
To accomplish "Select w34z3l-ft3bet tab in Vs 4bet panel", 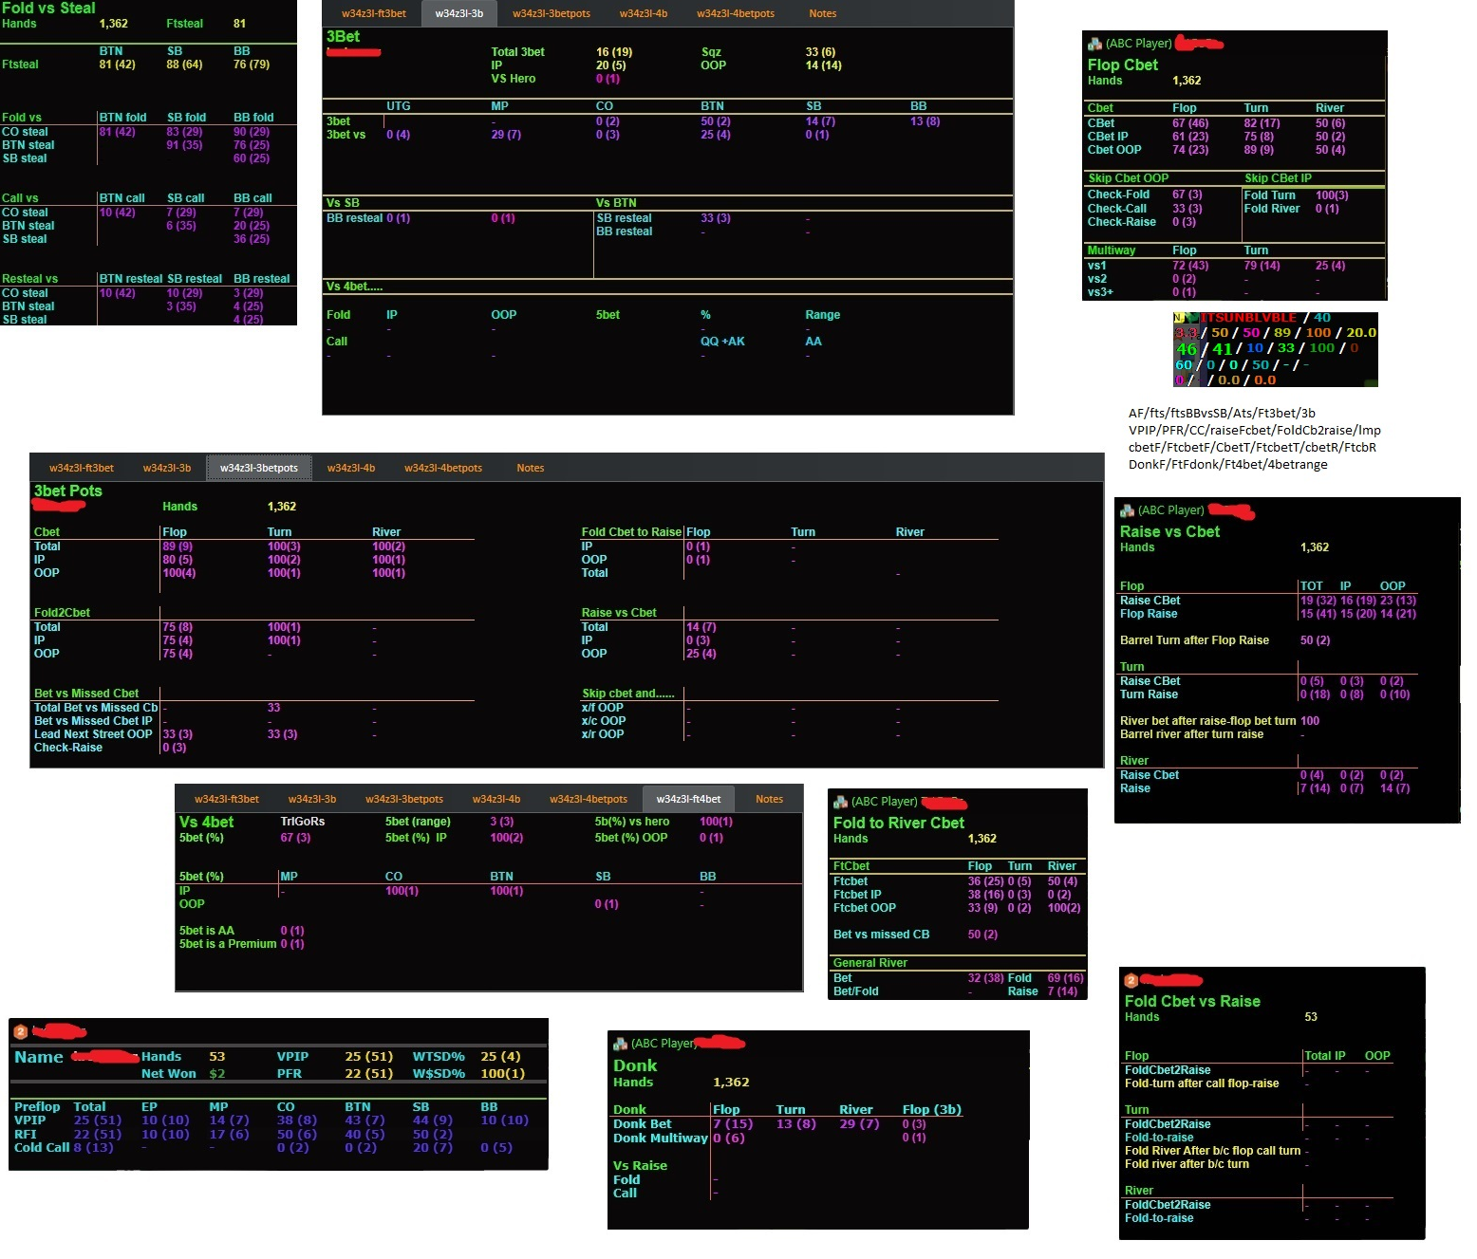I will coord(227,799).
